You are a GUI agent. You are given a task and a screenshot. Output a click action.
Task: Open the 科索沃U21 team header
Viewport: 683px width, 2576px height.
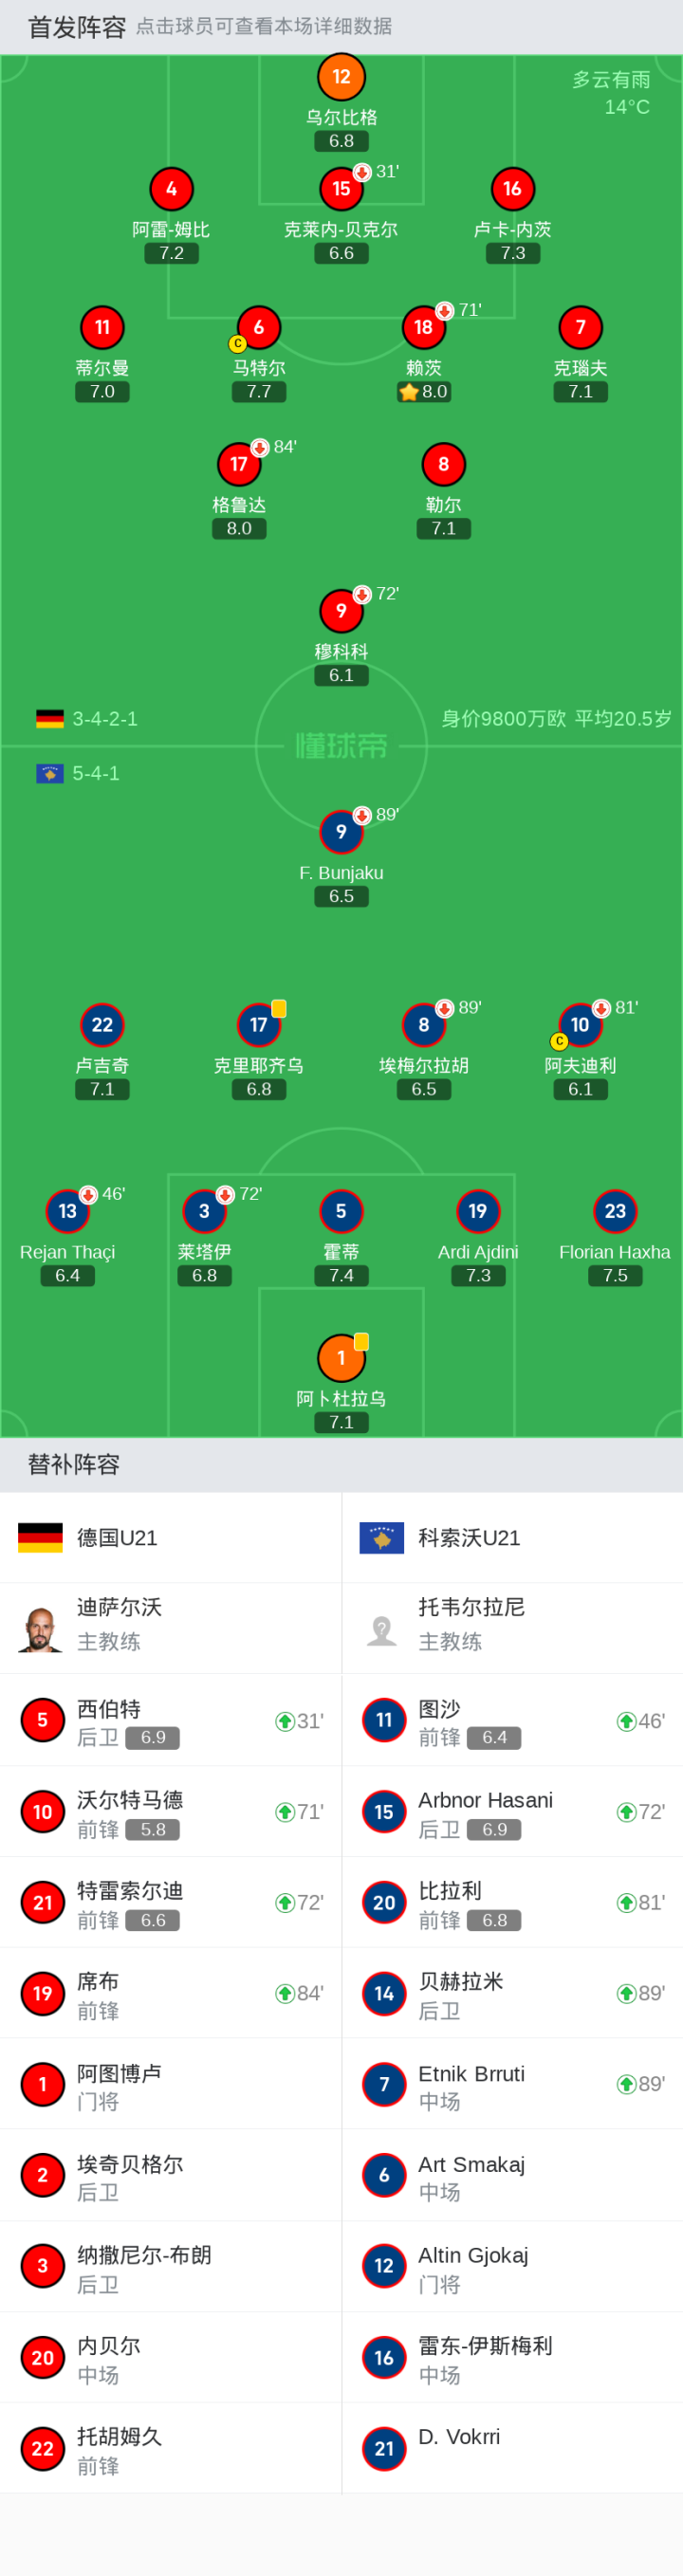512,1538
